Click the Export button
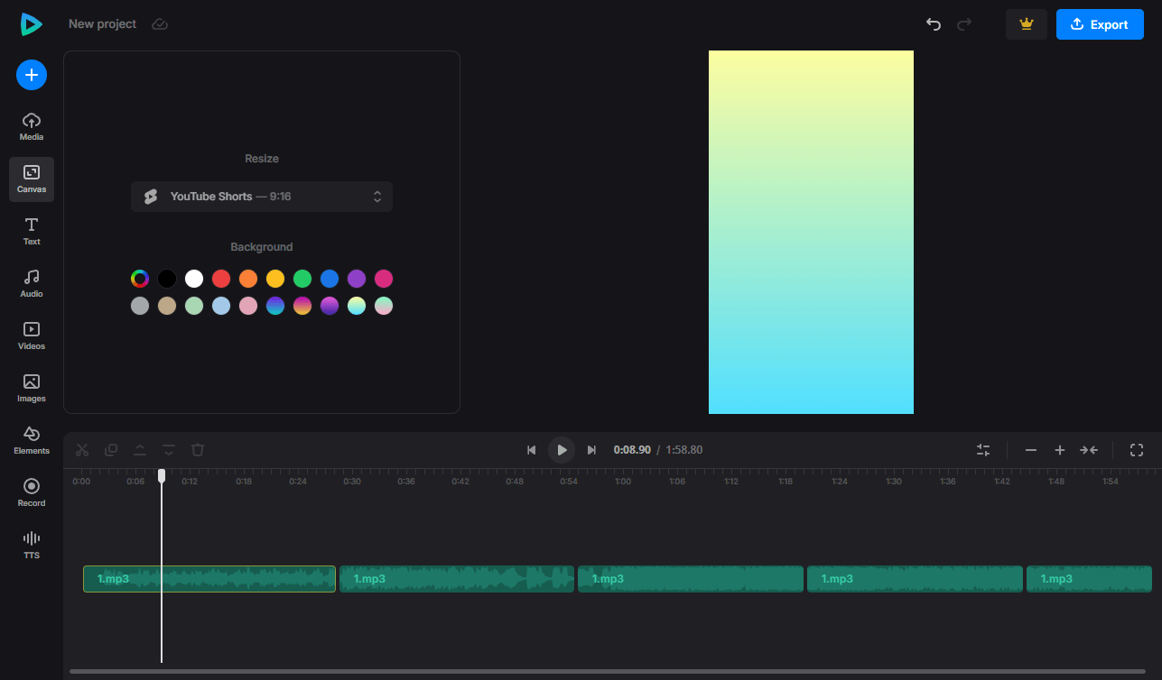The width and height of the screenshot is (1162, 680). (x=1100, y=24)
